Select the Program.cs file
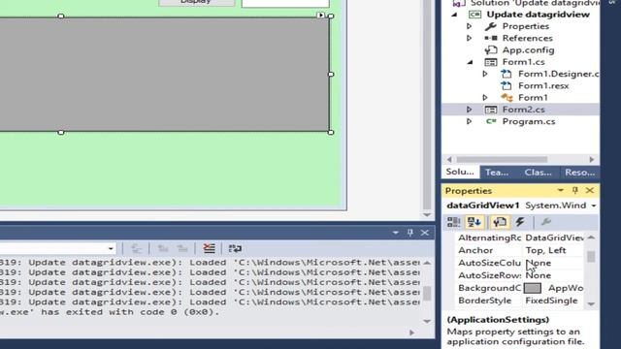This screenshot has height=349, width=621. click(528, 121)
